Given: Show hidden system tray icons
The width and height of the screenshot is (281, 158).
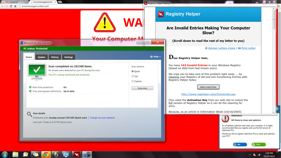Looking at the screenshot, I should click(x=250, y=155).
